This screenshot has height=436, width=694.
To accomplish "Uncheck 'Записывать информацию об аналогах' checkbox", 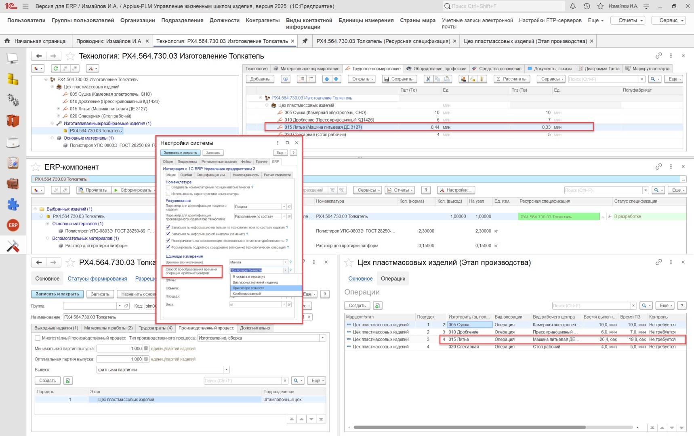I will [x=168, y=234].
